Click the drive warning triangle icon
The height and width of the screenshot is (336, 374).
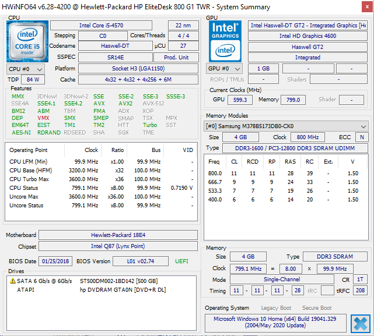[13, 281]
